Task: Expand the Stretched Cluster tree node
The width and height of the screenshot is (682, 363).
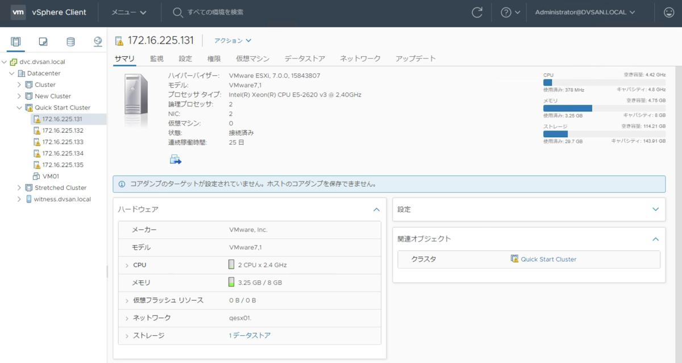Action: click(19, 188)
